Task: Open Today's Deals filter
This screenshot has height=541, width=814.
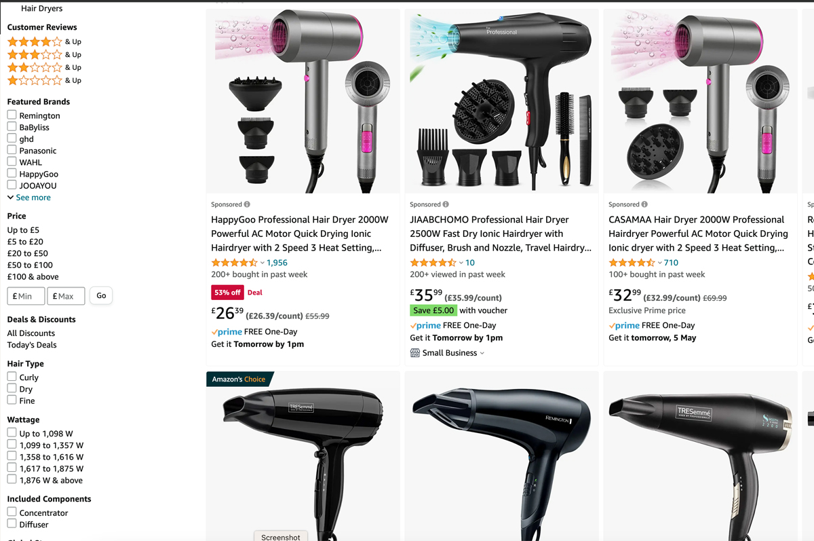Action: tap(32, 345)
